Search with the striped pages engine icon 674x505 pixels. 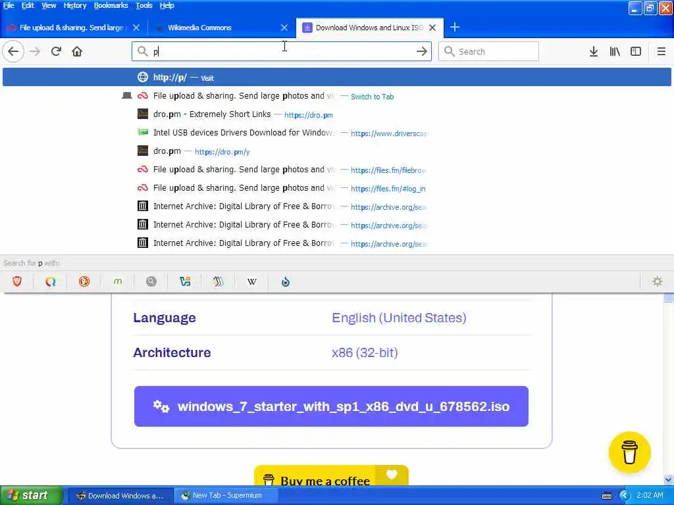[219, 281]
